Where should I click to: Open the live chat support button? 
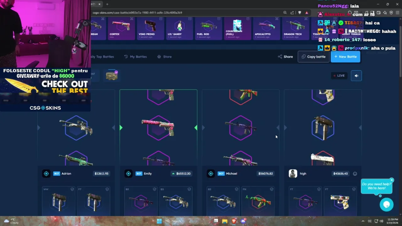[x=387, y=205]
